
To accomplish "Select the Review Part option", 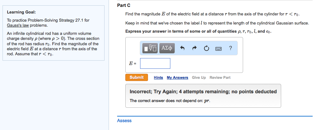I will point(220,78).
